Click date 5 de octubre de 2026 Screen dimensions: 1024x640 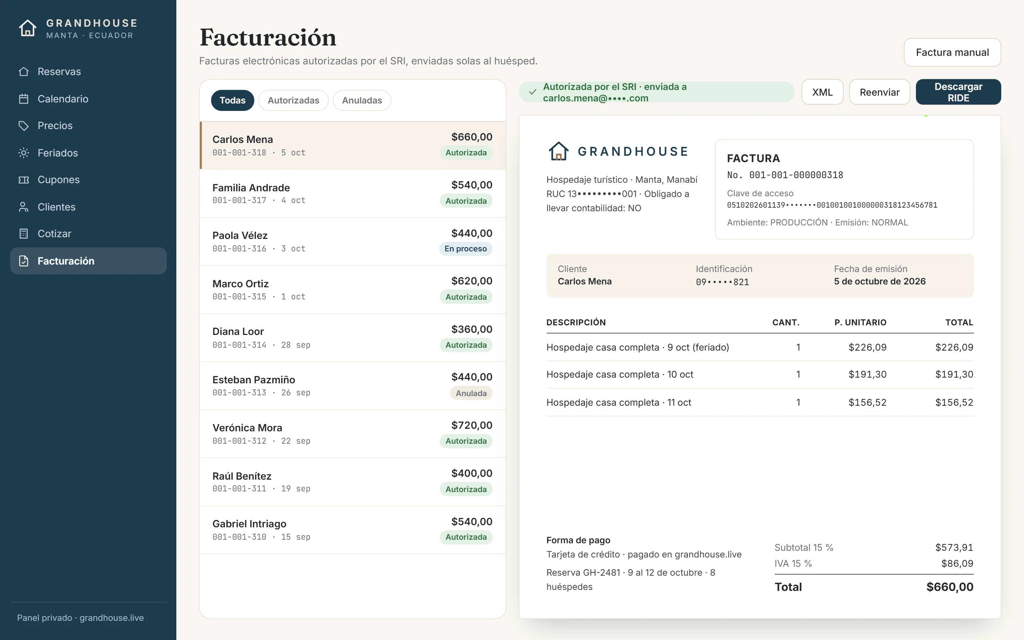coord(880,282)
